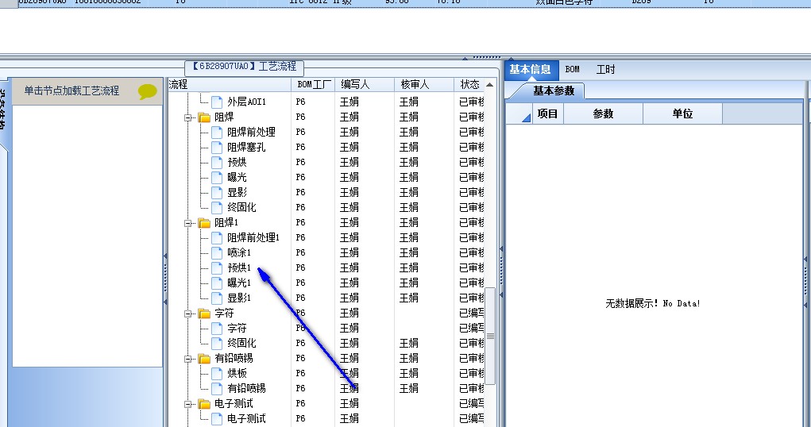Screen dimensions: 811x427
Task: Click the 预烘 document icon
Action: click(x=217, y=163)
